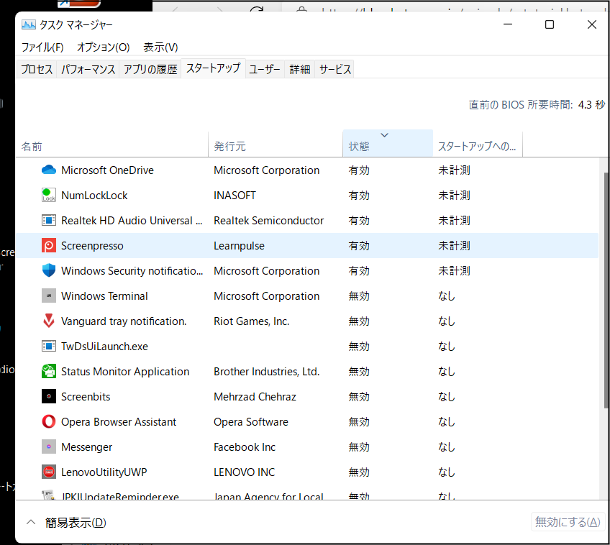Click the Microsoft OneDrive cloud icon
Screen dimensions: 610x545
(49, 170)
